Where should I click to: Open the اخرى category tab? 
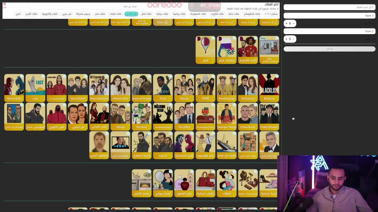pos(18,14)
